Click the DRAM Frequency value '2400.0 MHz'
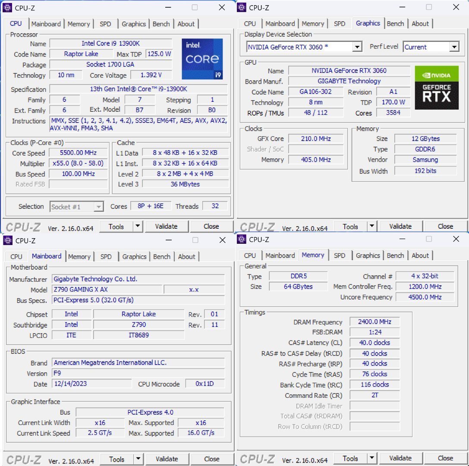This screenshot has width=469, height=466. (375, 321)
